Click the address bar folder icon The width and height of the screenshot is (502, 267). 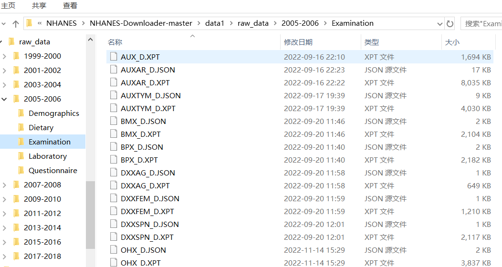pos(30,23)
